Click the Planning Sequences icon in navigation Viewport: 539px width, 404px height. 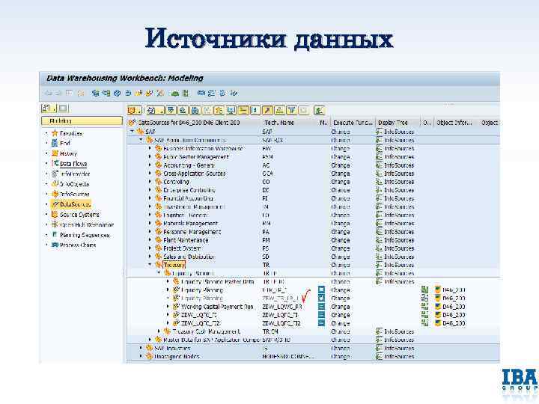click(55, 235)
